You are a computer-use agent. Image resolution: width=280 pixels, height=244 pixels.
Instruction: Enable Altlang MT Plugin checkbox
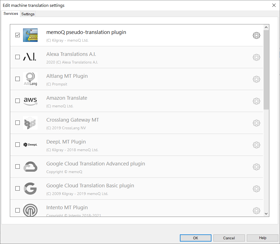[x=18, y=79]
